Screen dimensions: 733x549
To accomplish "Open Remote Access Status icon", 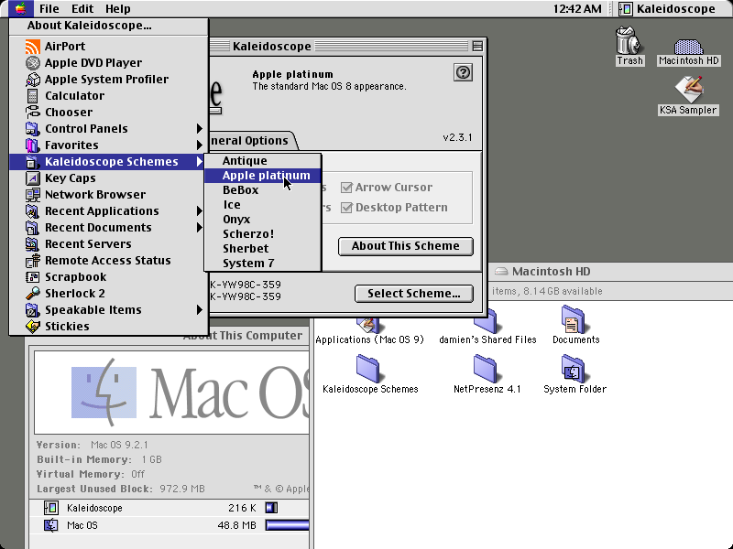I will [x=33, y=261].
